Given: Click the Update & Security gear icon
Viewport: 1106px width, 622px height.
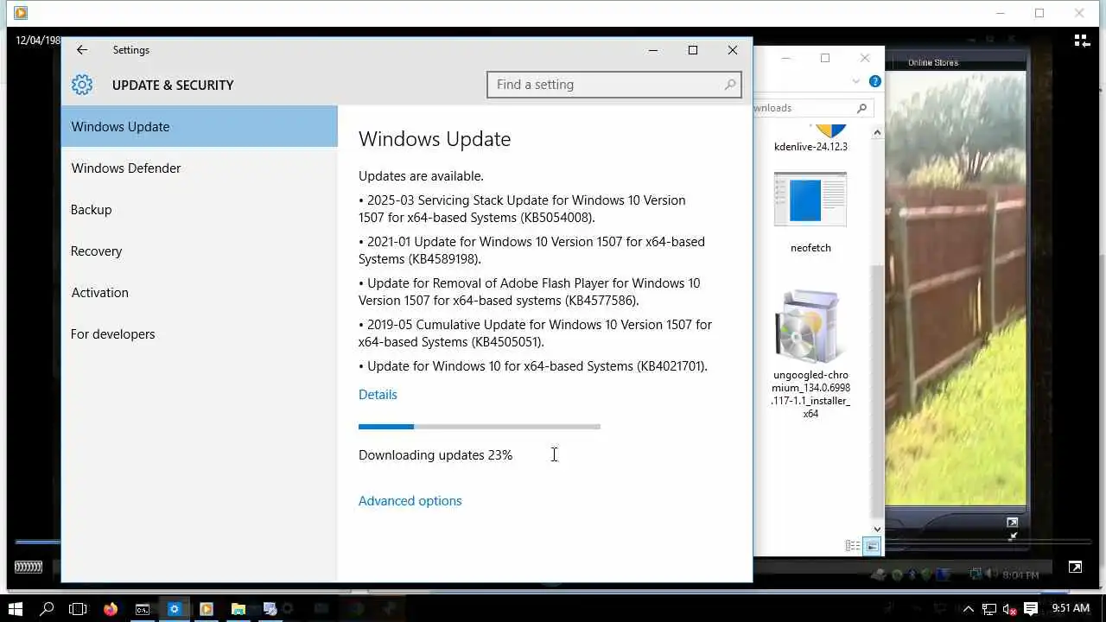Looking at the screenshot, I should 82,85.
